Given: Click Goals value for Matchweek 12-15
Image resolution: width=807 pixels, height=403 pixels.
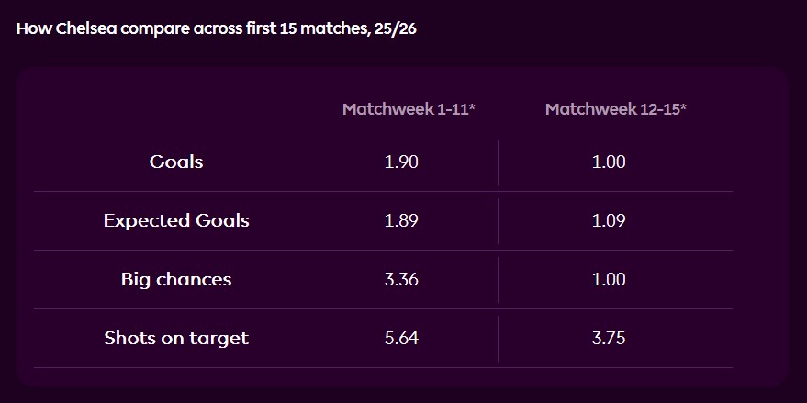Looking at the screenshot, I should pos(609,162).
